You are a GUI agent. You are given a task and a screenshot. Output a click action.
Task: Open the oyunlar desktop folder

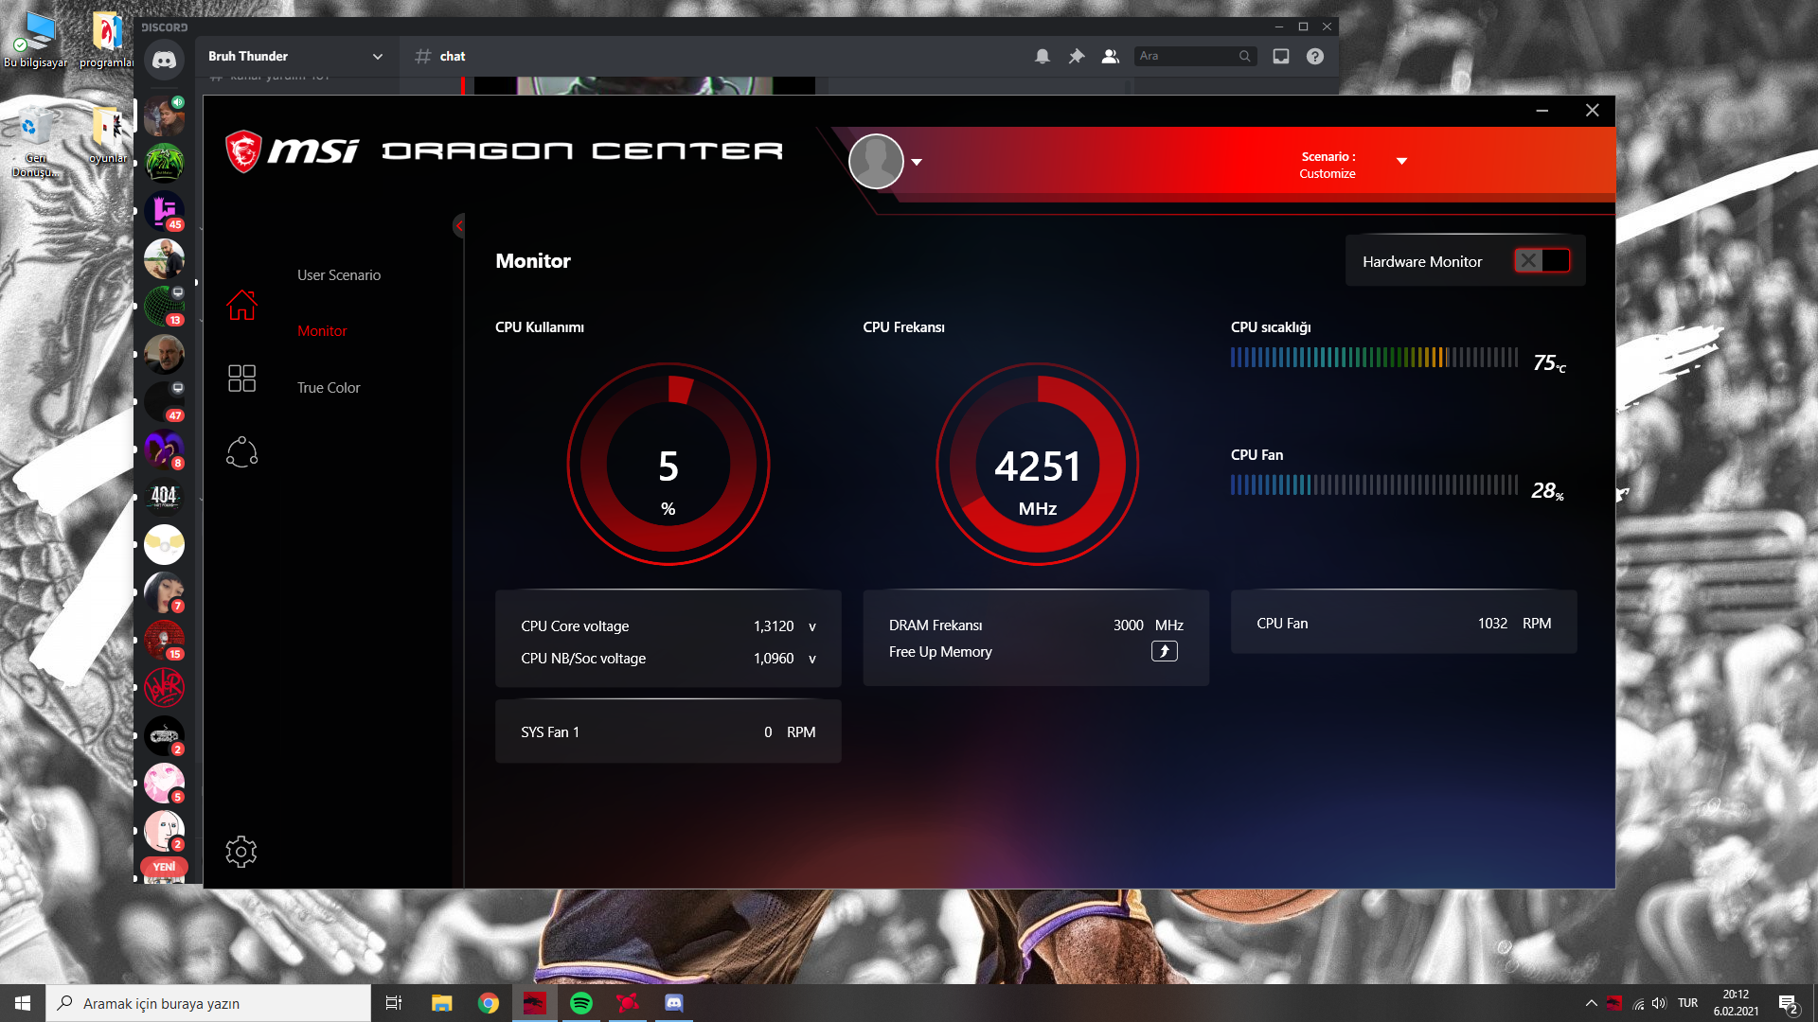tap(107, 136)
